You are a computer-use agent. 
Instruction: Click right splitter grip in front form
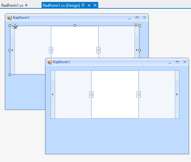coord(138,94)
